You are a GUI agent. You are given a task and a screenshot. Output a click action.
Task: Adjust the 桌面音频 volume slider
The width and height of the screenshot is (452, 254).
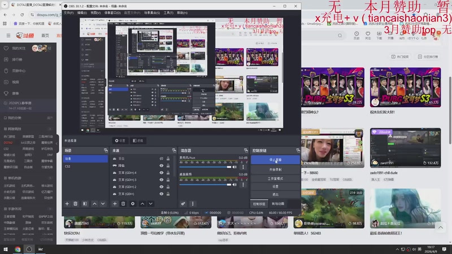click(x=205, y=185)
